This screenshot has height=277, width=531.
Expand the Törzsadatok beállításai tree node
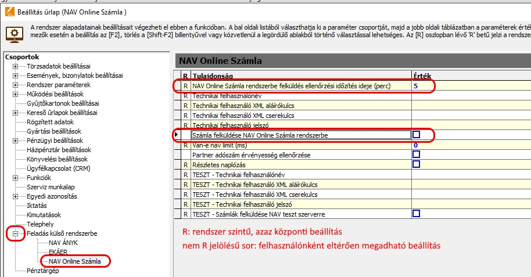(16, 66)
